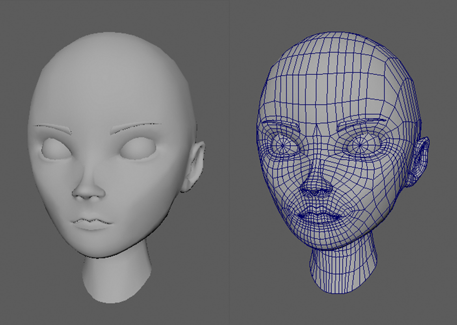Click the lips of the smooth-shaded head
Viewport: 457px width, 325px height.
point(91,223)
